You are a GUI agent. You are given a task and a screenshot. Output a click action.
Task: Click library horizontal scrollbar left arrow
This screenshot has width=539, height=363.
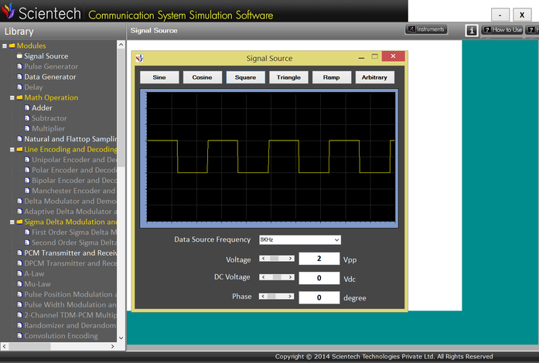4,347
